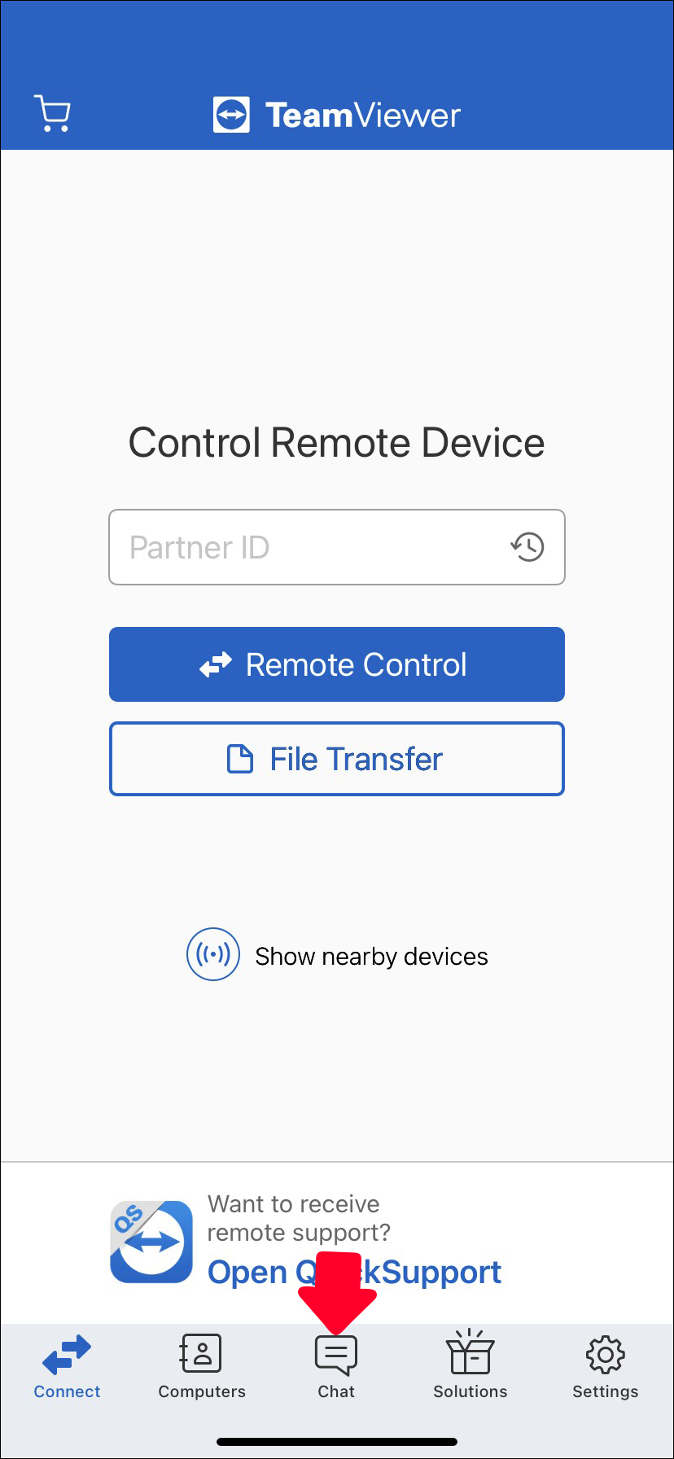
Task: Tap the 'Want to receive remote support?' text
Action: (299, 1218)
